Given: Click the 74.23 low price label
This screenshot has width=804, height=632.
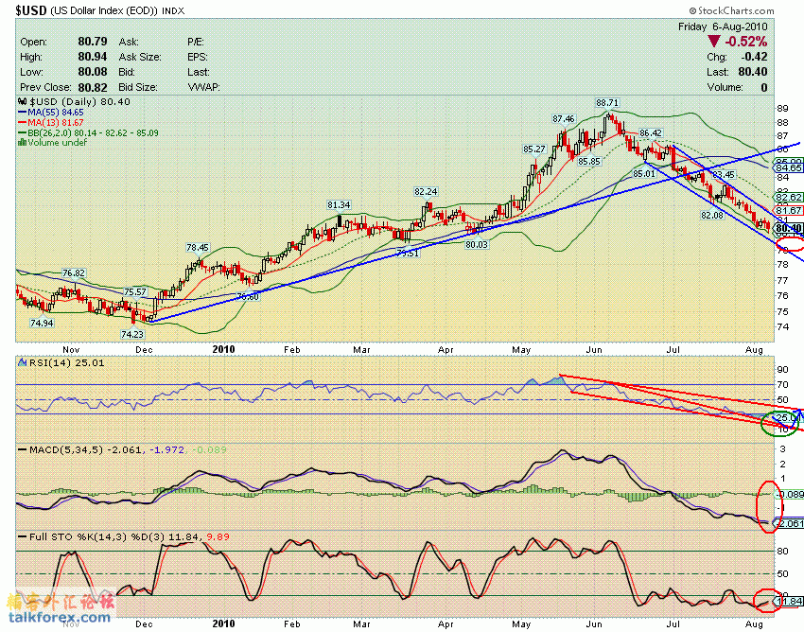Looking at the screenshot, I should tap(131, 334).
